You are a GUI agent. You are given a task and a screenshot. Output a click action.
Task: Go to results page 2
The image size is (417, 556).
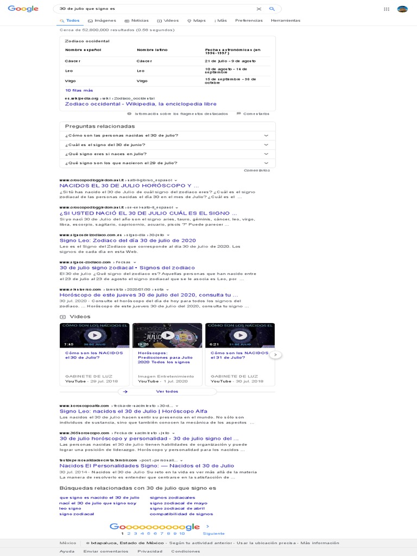[129, 534]
